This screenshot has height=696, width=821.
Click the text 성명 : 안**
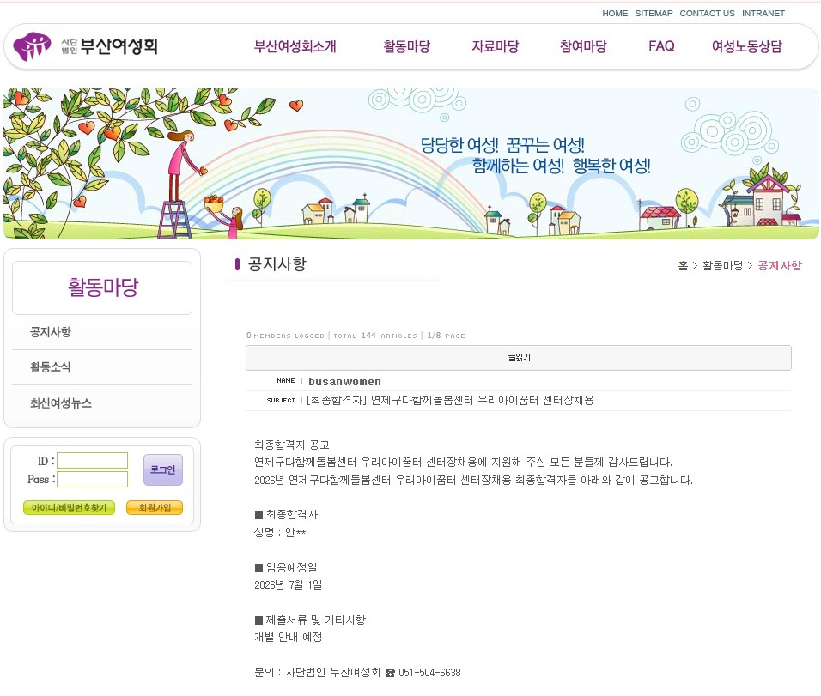[x=280, y=533]
